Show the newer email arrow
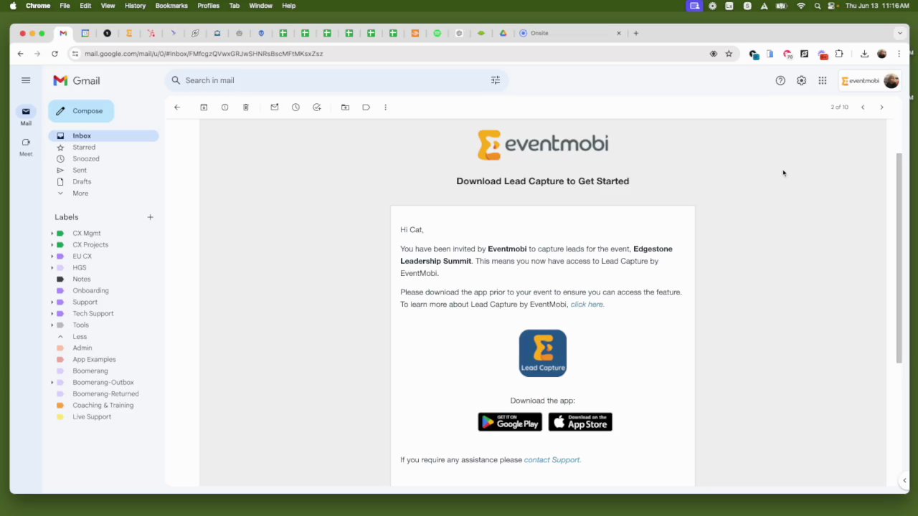 pos(863,107)
